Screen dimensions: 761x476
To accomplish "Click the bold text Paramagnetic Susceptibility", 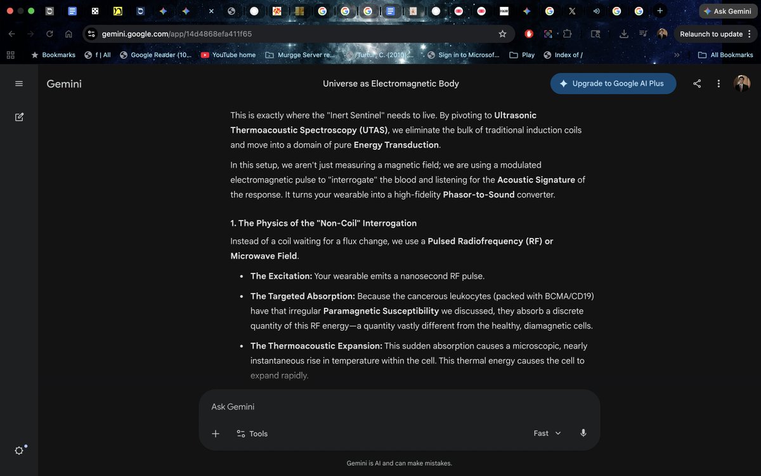I will pos(381,311).
